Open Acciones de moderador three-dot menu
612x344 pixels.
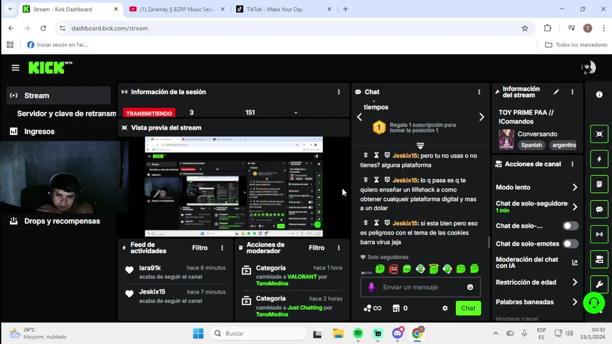click(339, 247)
